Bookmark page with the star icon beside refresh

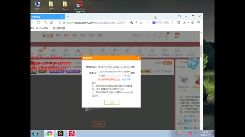coord(51,23)
